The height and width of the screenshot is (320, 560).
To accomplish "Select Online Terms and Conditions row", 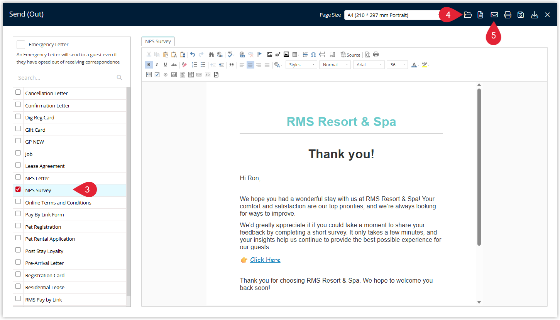I will (x=70, y=203).
